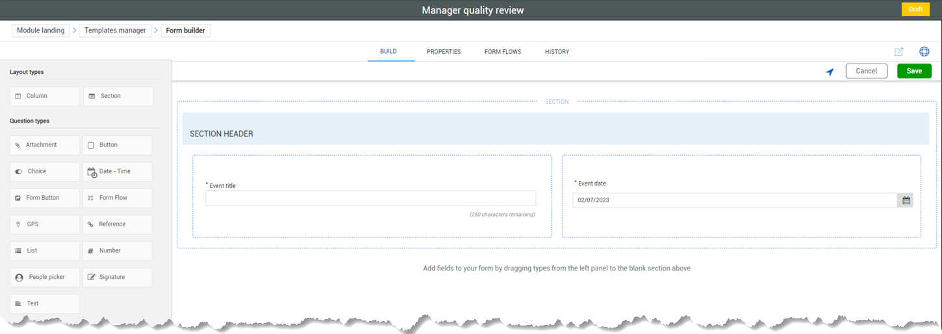Switch to the Properties tab

pyautogui.click(x=444, y=52)
